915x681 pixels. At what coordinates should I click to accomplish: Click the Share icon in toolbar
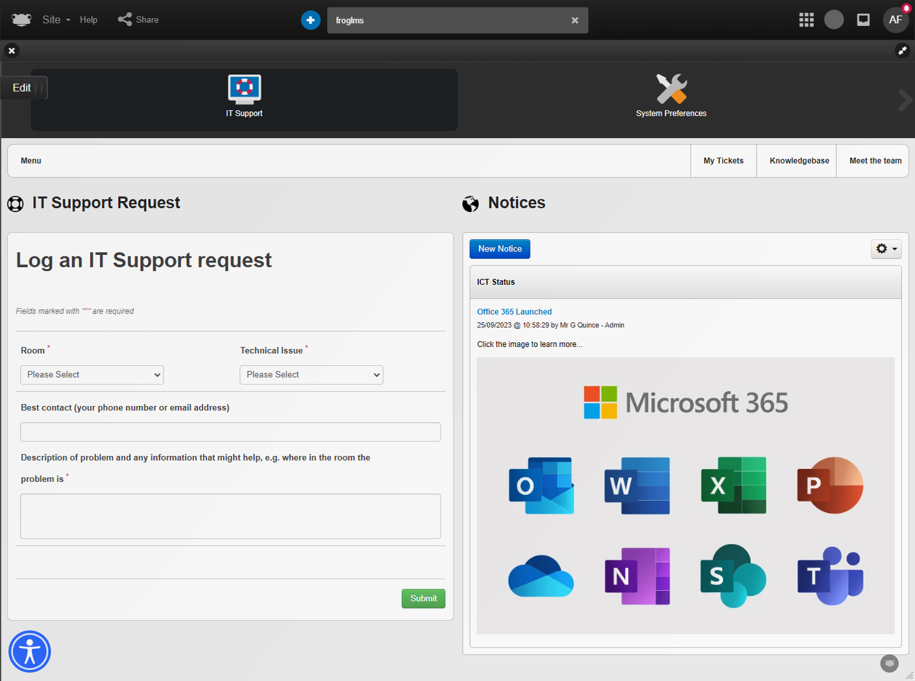125,19
